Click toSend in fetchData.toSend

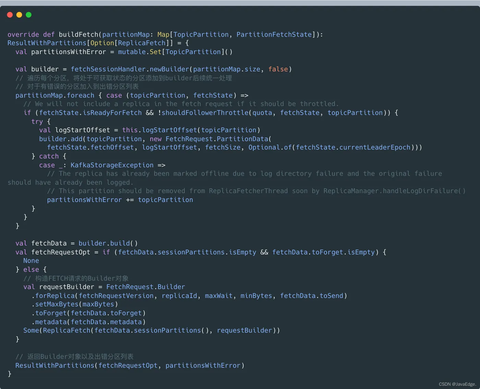click(x=332, y=296)
